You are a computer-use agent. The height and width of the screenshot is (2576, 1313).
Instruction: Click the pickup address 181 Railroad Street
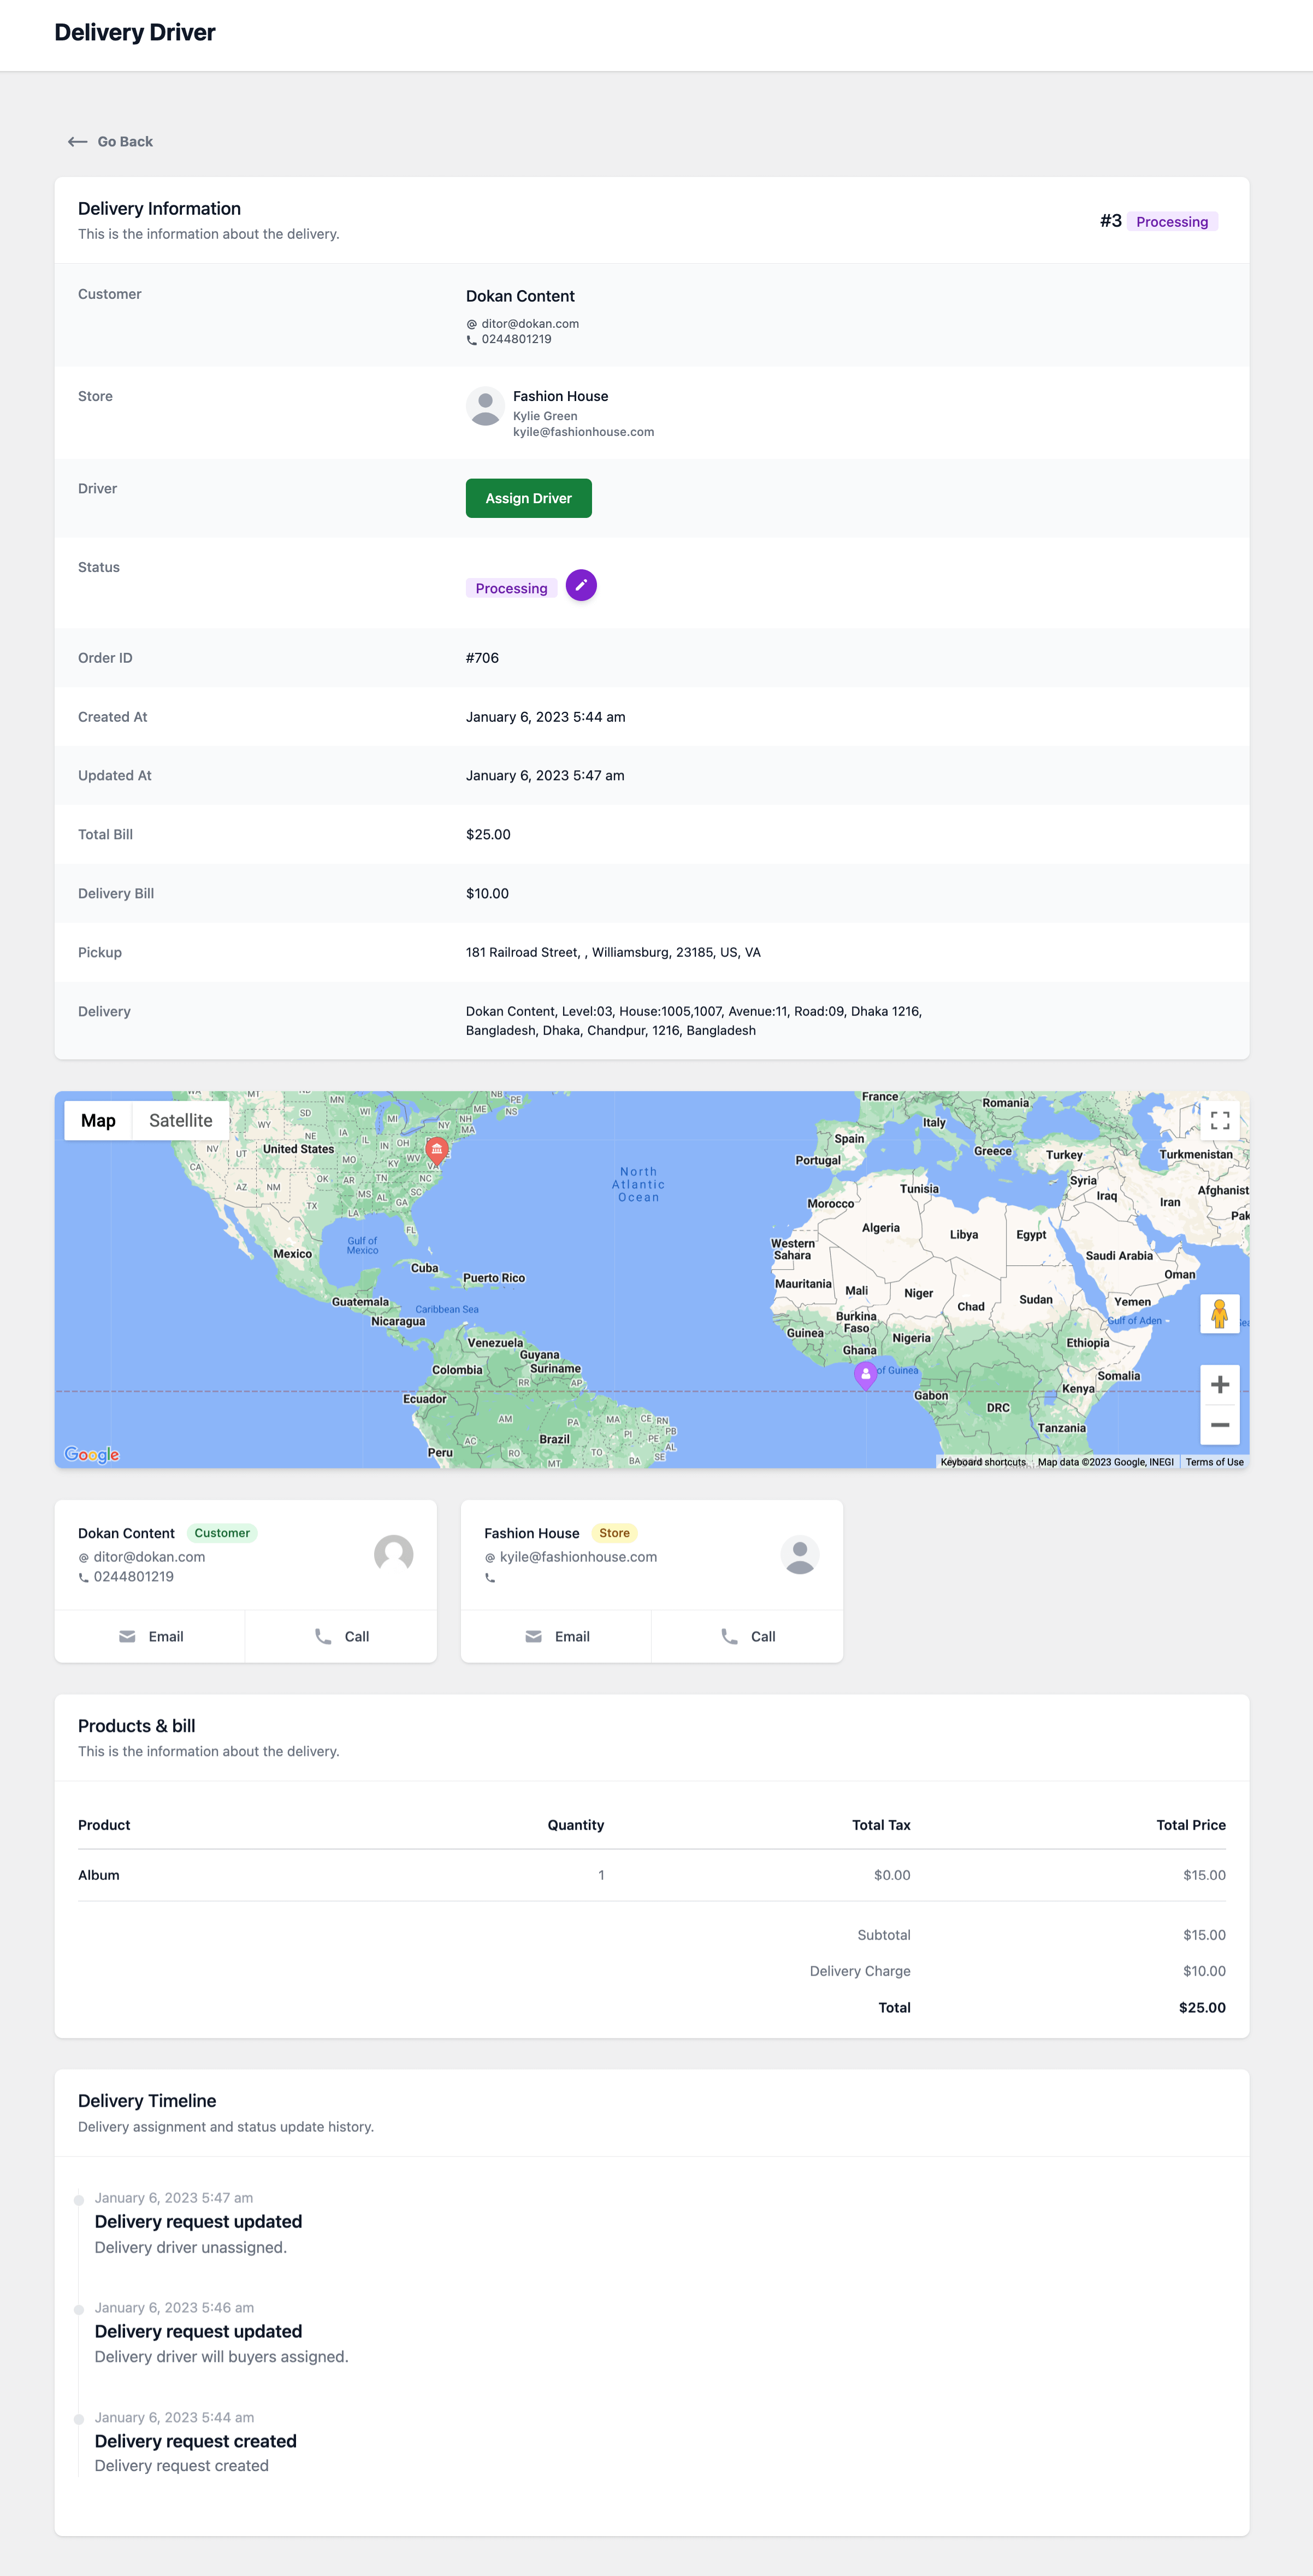click(613, 953)
